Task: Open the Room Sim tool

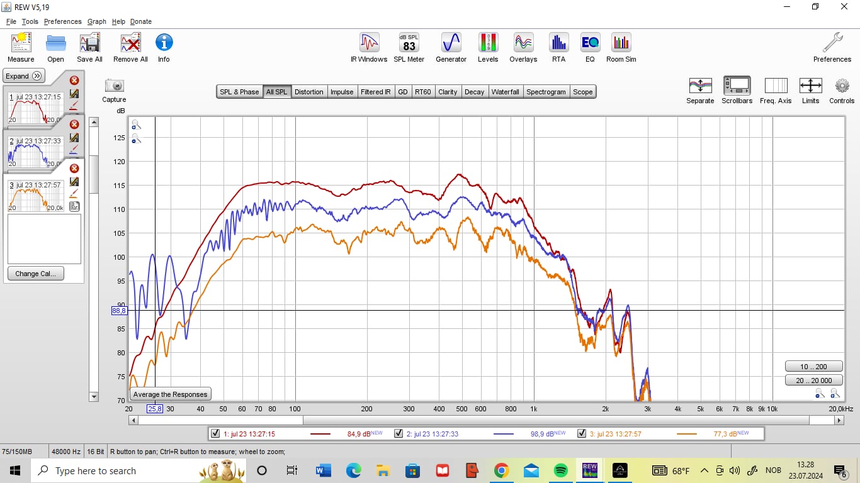Action: click(x=621, y=43)
